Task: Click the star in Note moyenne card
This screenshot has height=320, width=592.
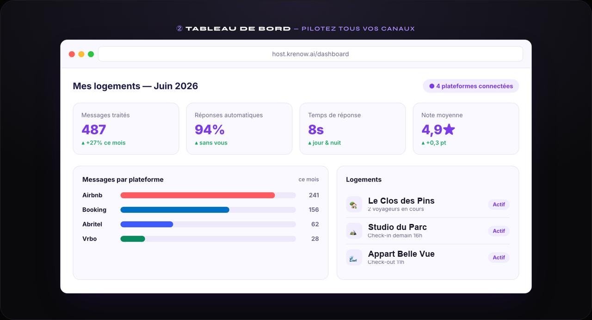Action: coord(449,129)
